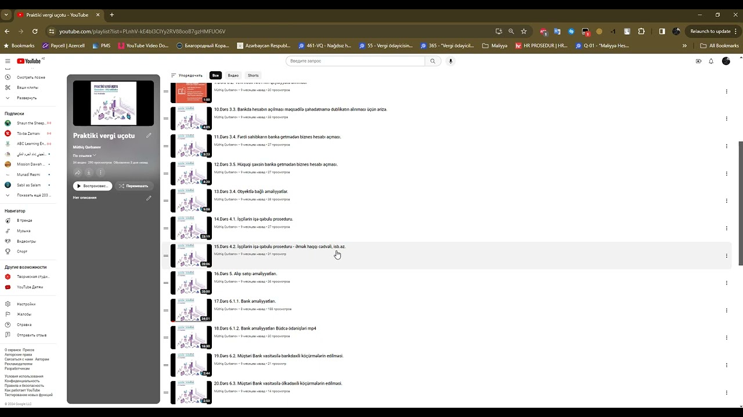This screenshot has width=743, height=417.
Task: Open thumbnail of video 19.Dərs 6.2
Action: [x=191, y=365]
